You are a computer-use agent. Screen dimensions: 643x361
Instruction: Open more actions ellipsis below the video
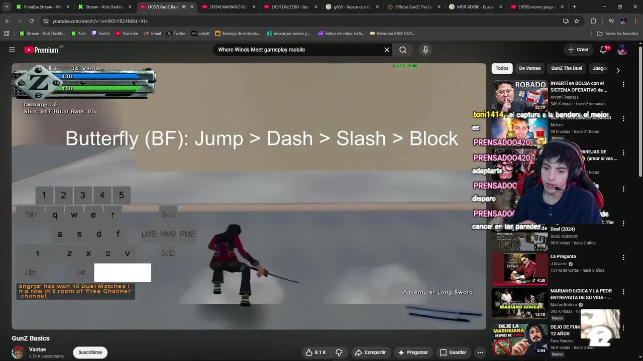[x=480, y=352]
